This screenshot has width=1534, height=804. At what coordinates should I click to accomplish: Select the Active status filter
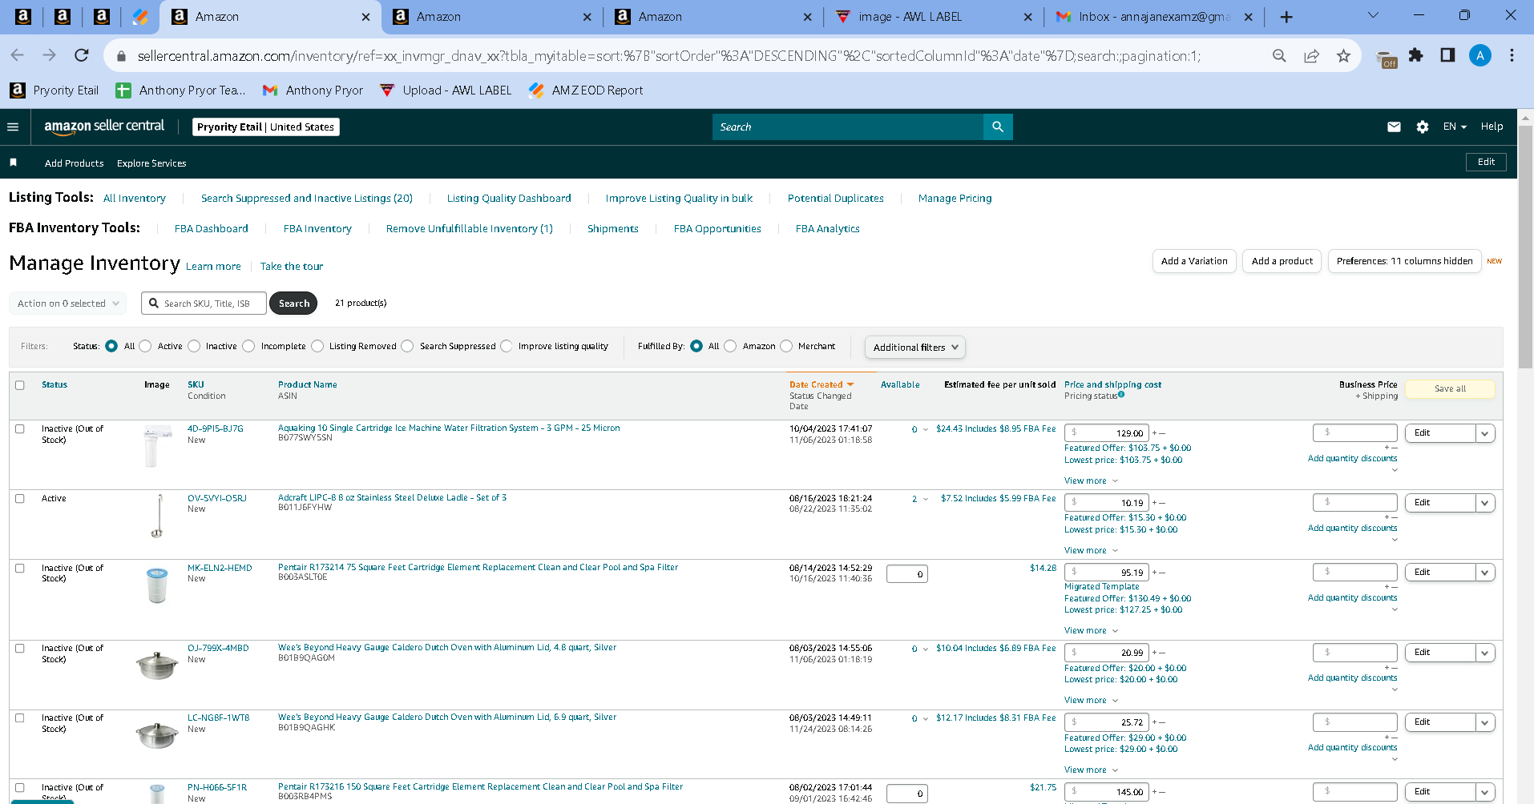tap(145, 346)
